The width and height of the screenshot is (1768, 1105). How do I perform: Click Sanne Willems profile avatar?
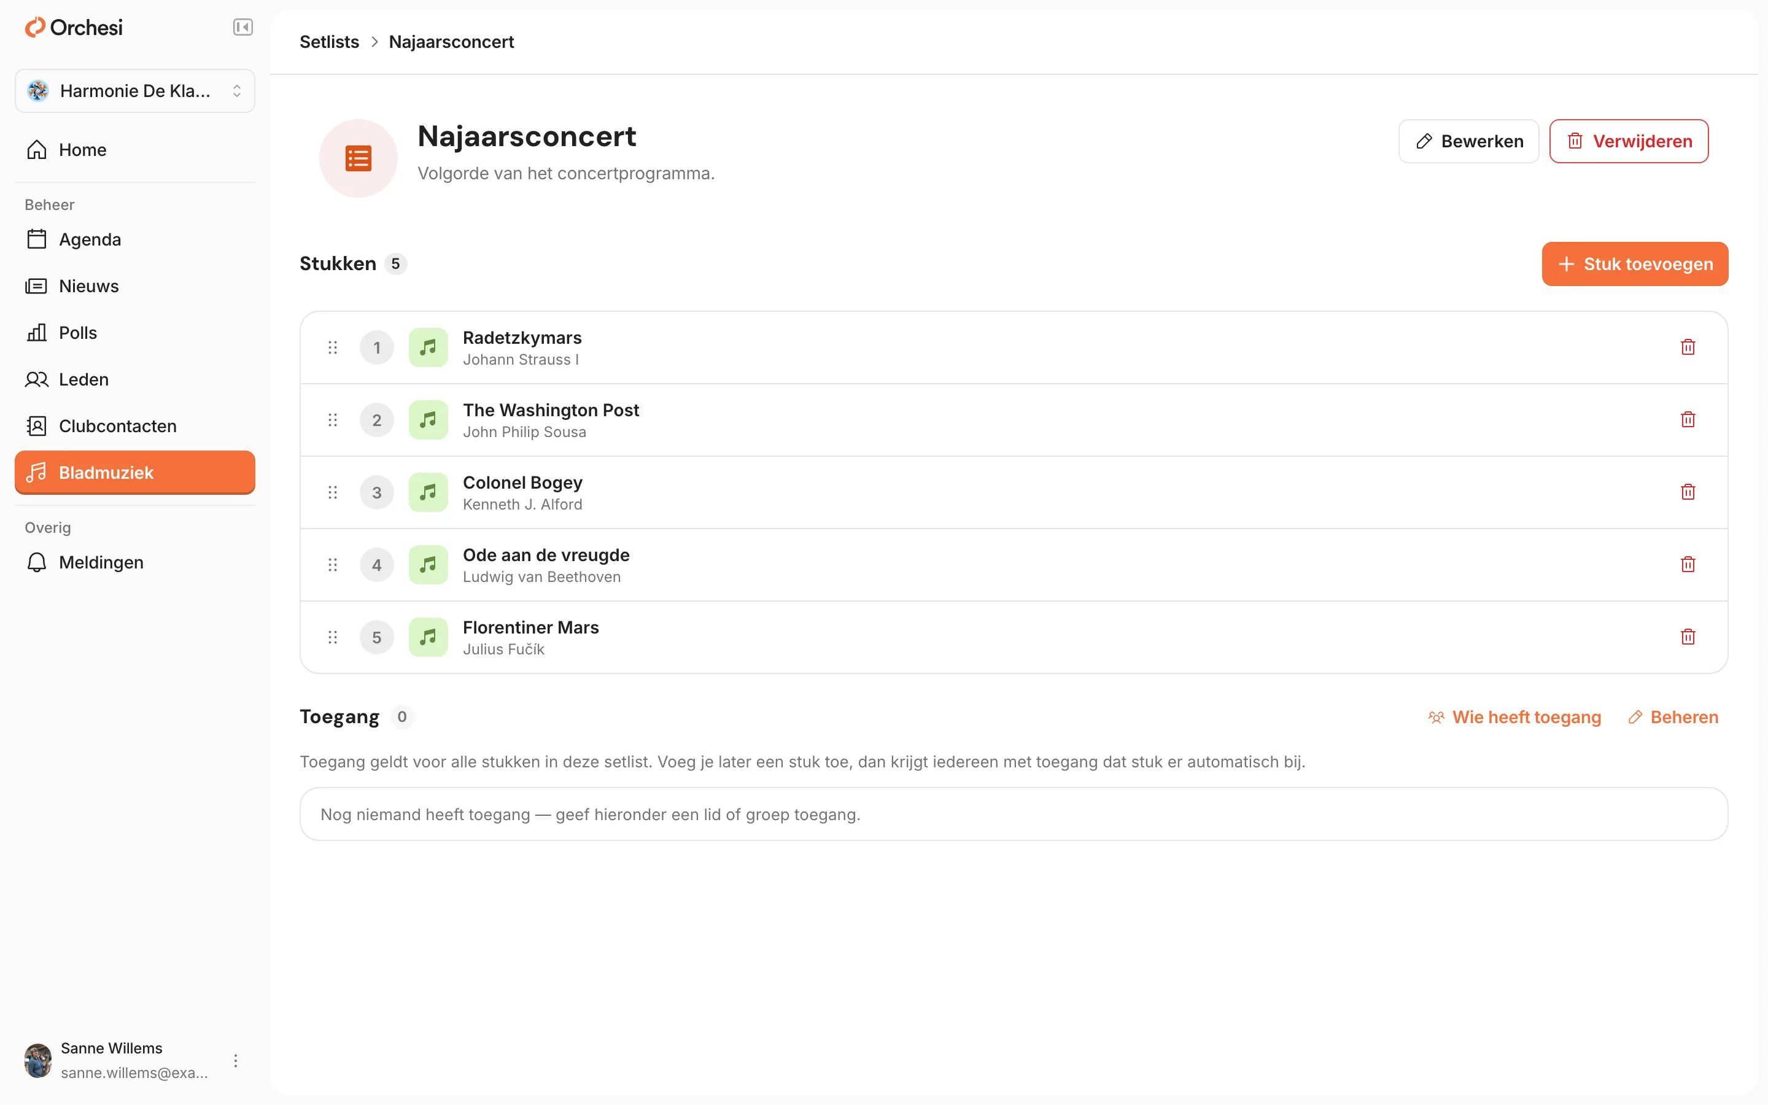38,1060
